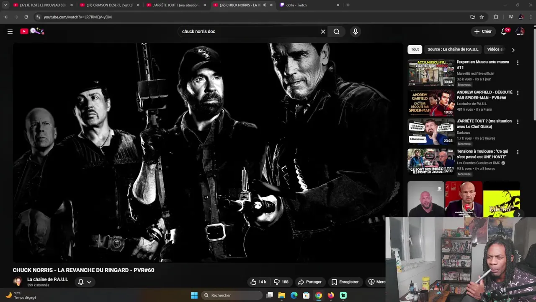
Task: Dislike the video with thumbs down
Action: 281,282
